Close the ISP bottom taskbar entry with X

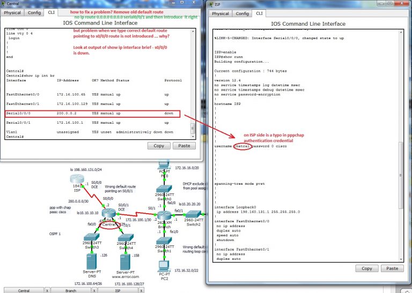tap(142, 290)
